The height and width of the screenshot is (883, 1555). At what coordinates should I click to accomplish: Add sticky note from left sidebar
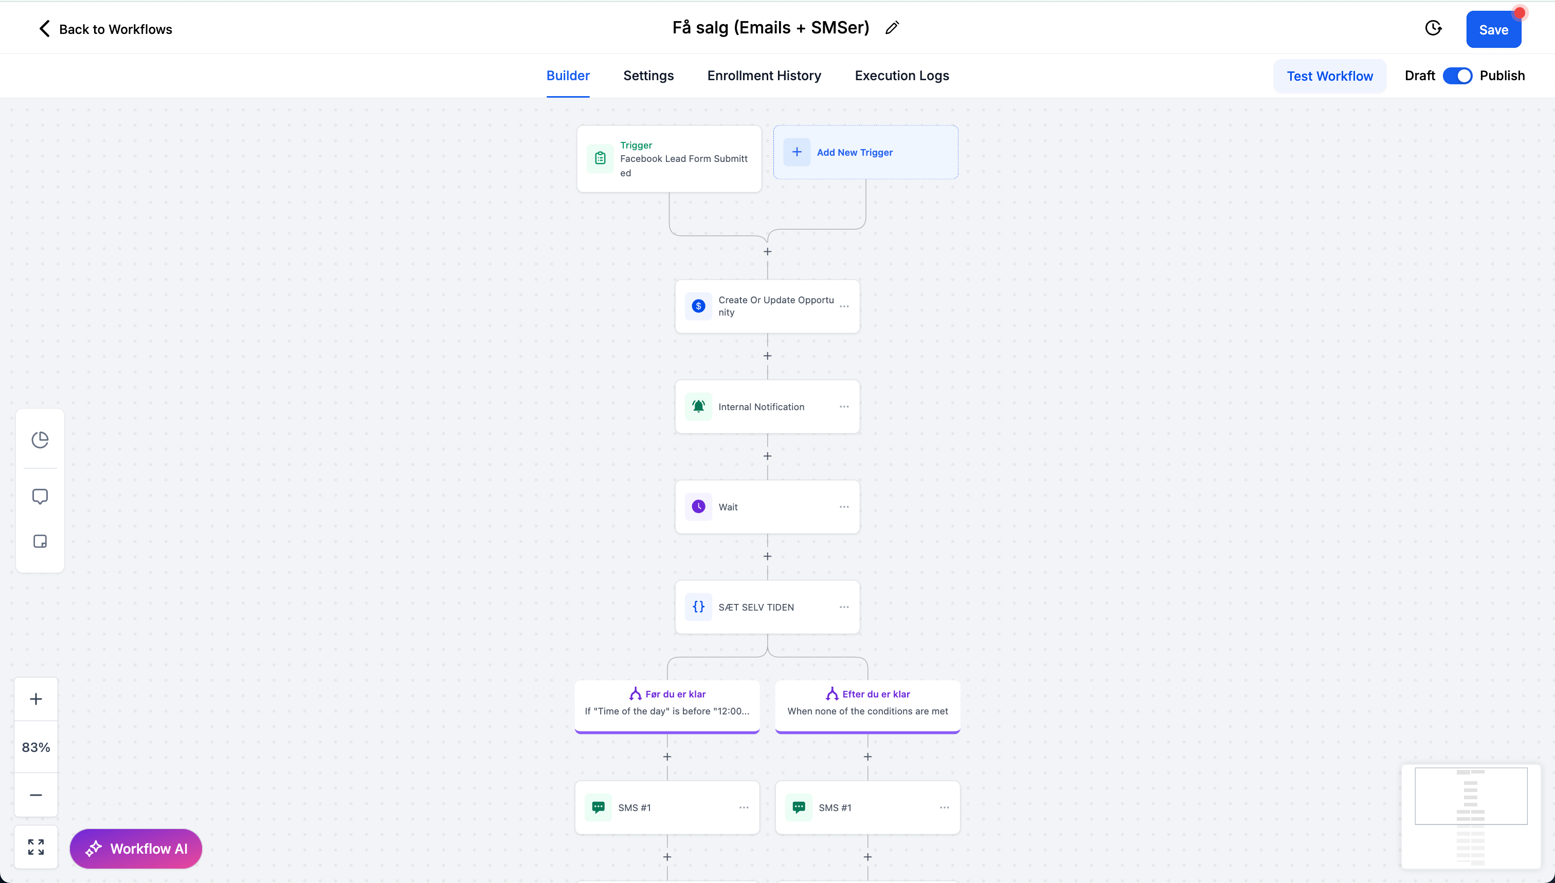[x=40, y=541]
